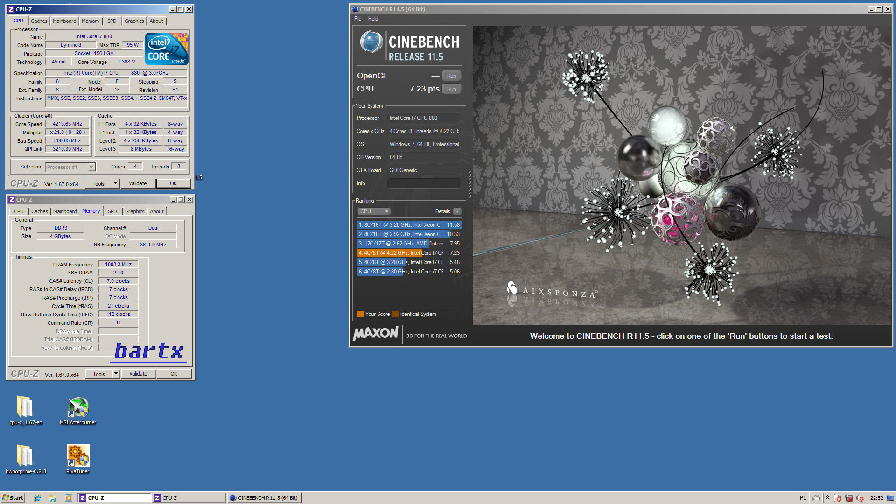Click the Core Speed value 4213.63 MHz
The height and width of the screenshot is (504, 896).
68,124
